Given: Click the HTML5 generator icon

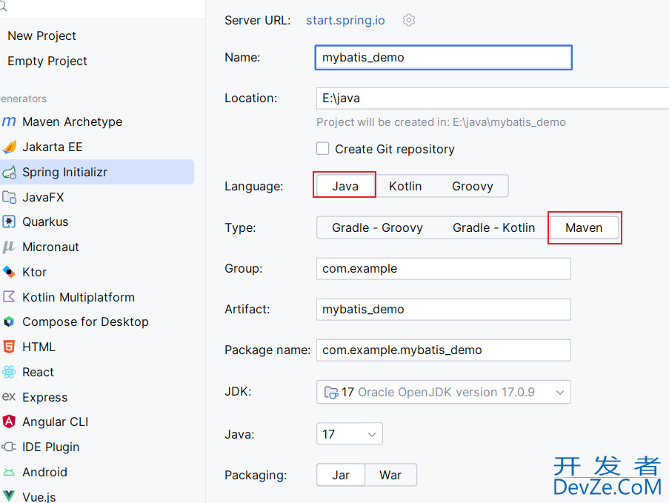Looking at the screenshot, I should pyautogui.click(x=9, y=347).
